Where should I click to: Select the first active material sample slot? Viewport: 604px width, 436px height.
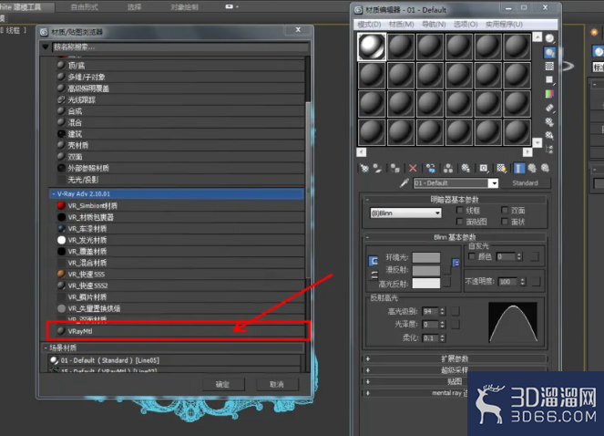coord(372,47)
